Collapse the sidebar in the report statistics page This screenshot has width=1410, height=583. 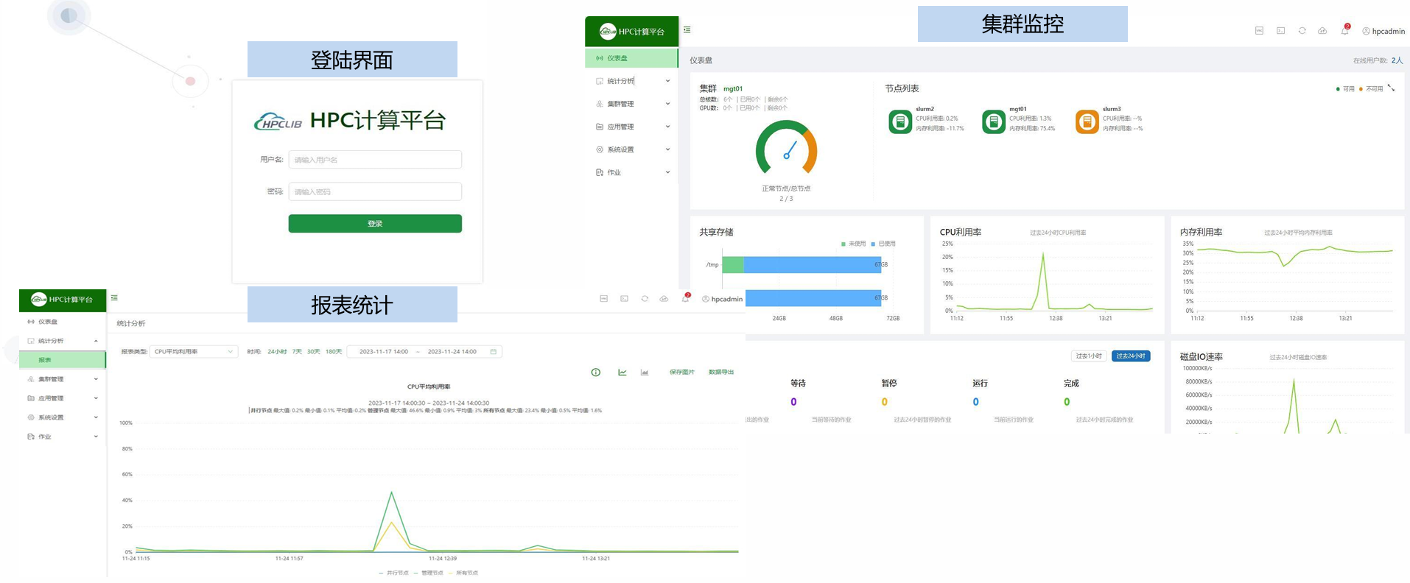[x=114, y=298]
